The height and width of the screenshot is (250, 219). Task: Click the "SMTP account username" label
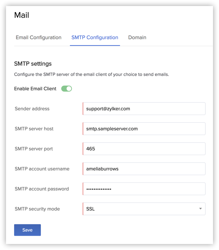tap(42, 169)
